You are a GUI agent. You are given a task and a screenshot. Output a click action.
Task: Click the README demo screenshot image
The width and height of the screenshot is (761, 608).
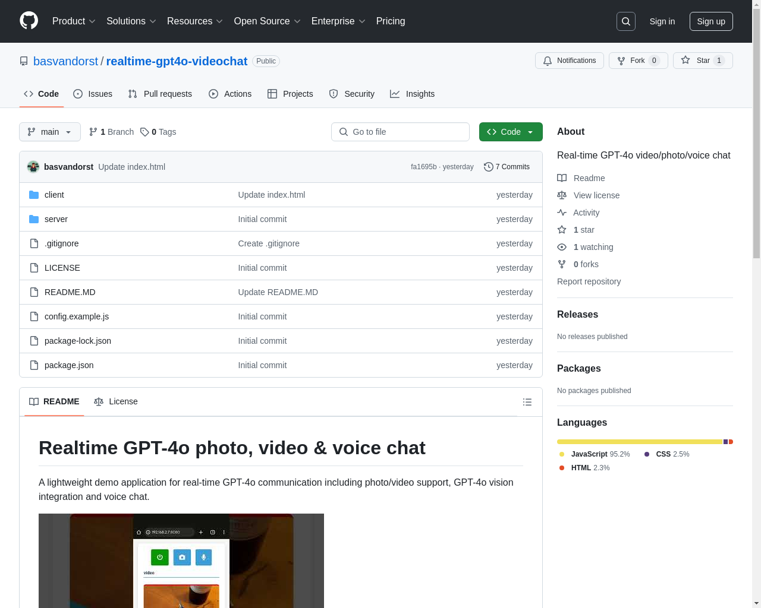tap(181, 560)
